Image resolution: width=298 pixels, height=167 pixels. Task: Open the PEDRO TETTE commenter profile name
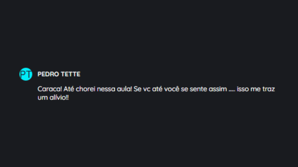59,74
